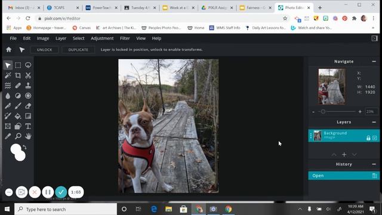Image resolution: width=382 pixels, height=215 pixels.
Task: Swap foreground and background colors
Action: [x=24, y=148]
